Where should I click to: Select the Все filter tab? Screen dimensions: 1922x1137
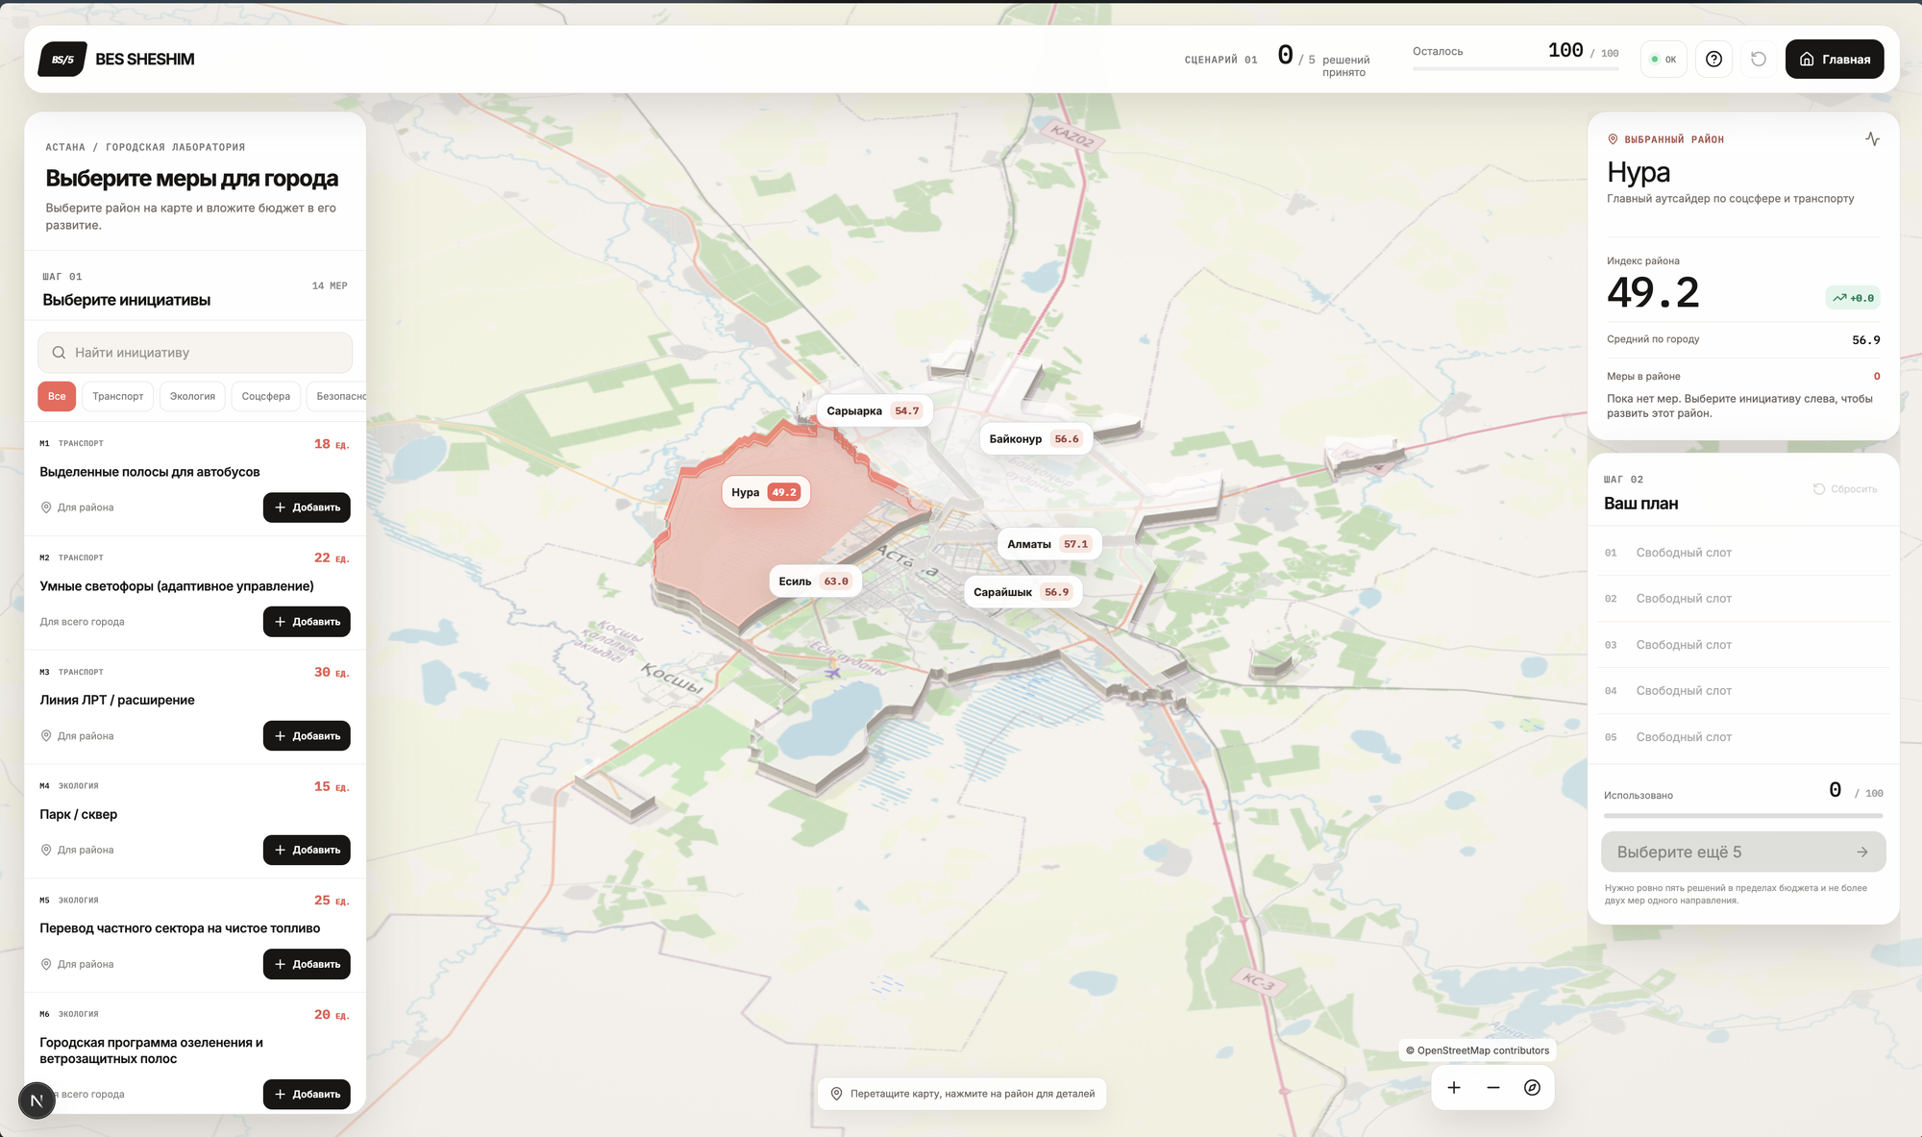57,396
